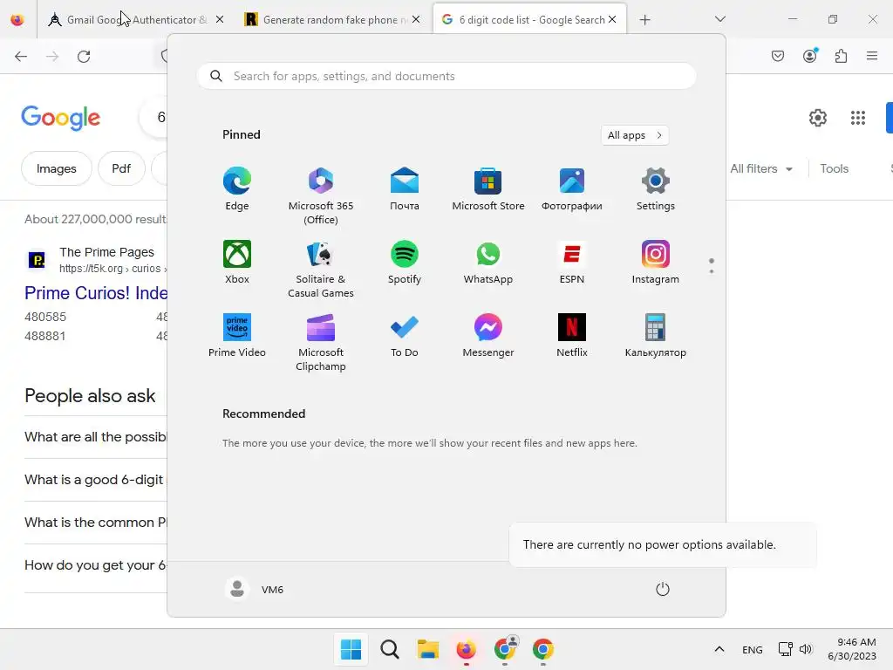Screen dimensions: 893x670
Task: Expand How do you get your 6 question
Action: coord(96,565)
